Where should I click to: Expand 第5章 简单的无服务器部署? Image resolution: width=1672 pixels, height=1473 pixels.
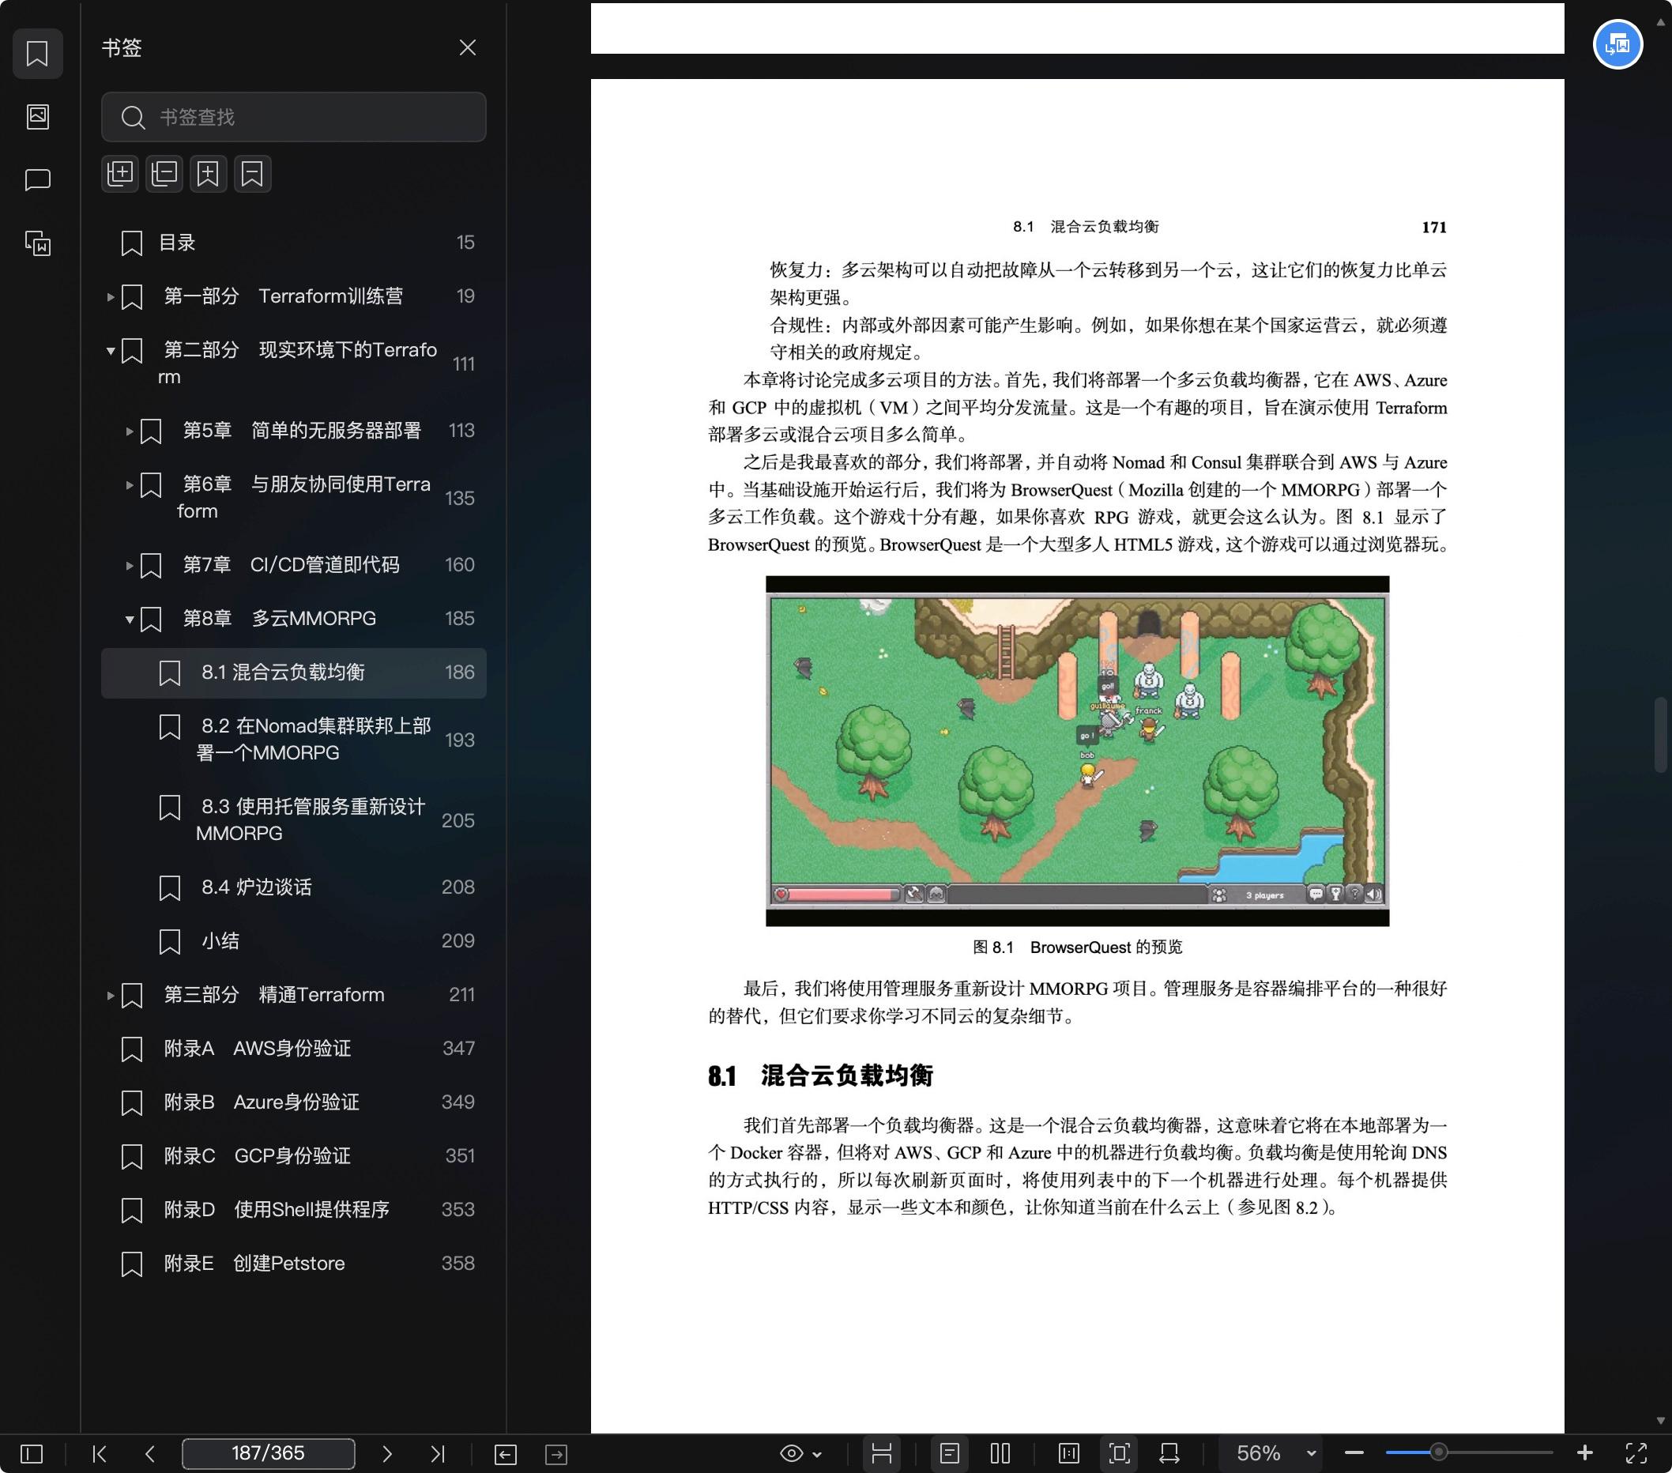[130, 431]
